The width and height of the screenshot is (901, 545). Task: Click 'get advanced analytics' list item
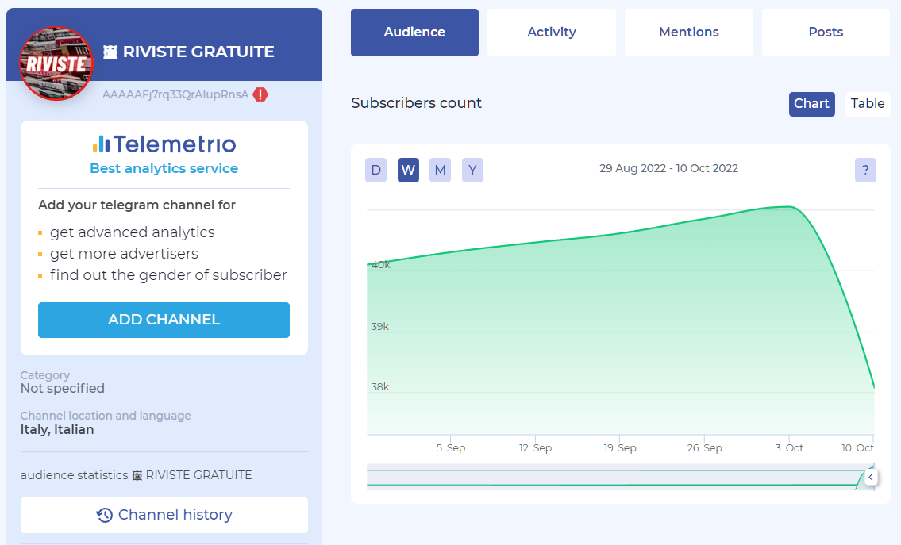(132, 232)
